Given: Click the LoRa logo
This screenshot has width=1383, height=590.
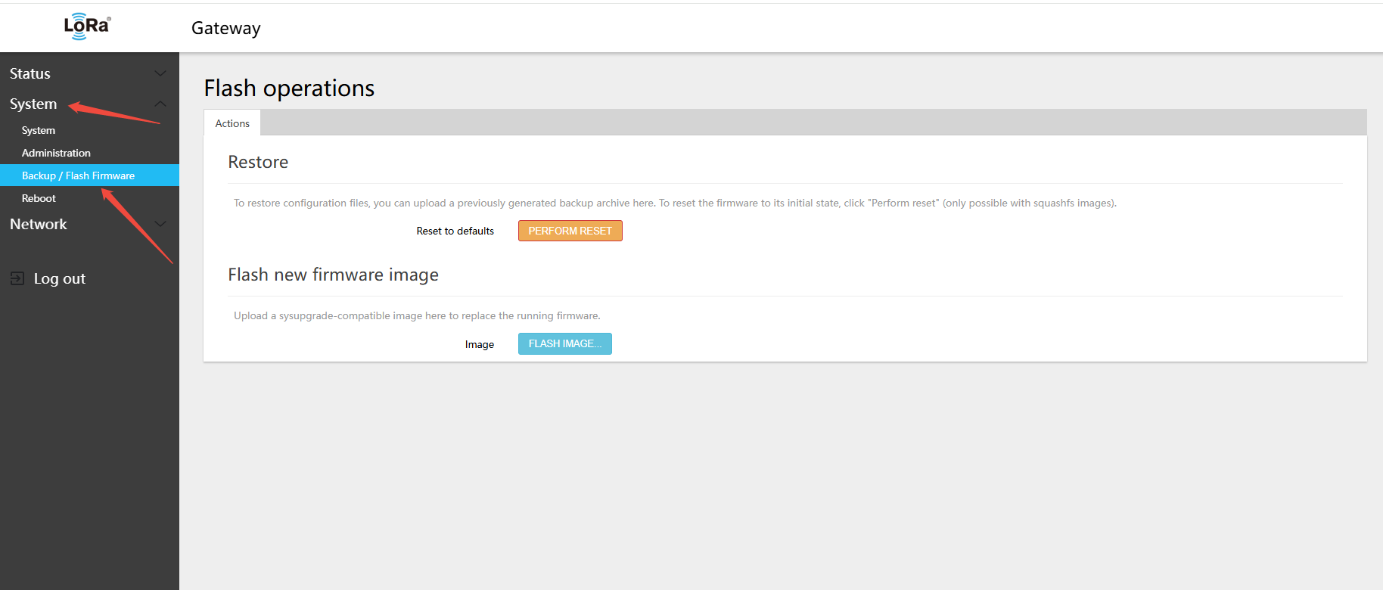Looking at the screenshot, I should tap(87, 26).
